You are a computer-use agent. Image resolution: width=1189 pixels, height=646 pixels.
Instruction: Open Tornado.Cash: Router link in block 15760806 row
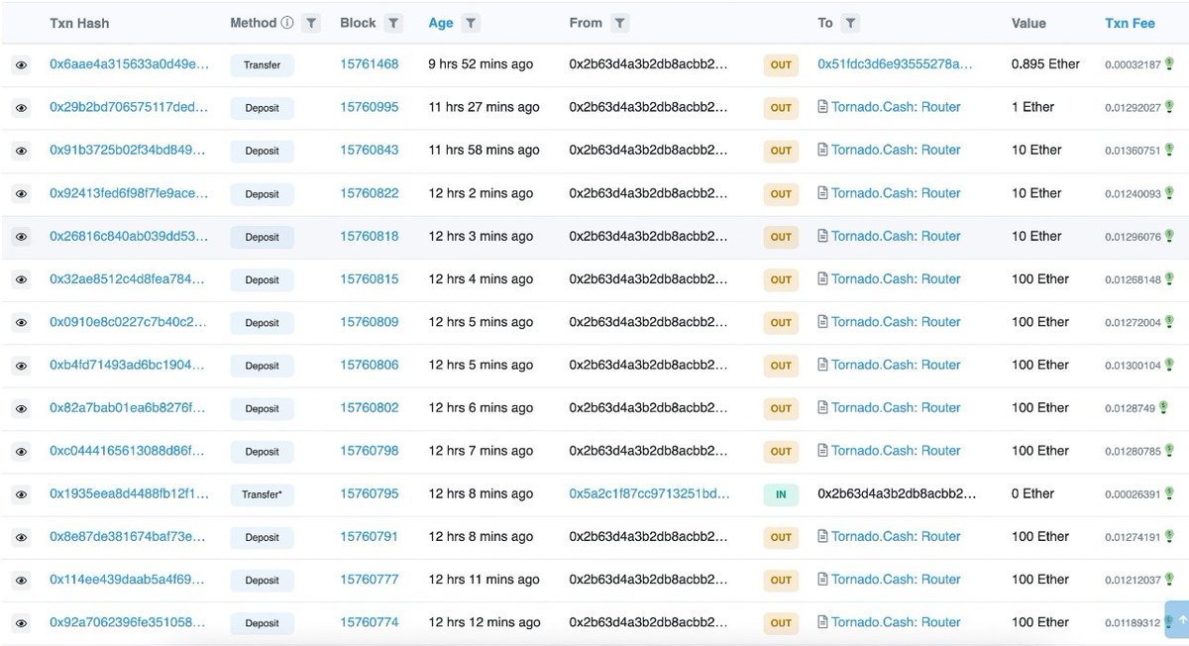click(896, 365)
